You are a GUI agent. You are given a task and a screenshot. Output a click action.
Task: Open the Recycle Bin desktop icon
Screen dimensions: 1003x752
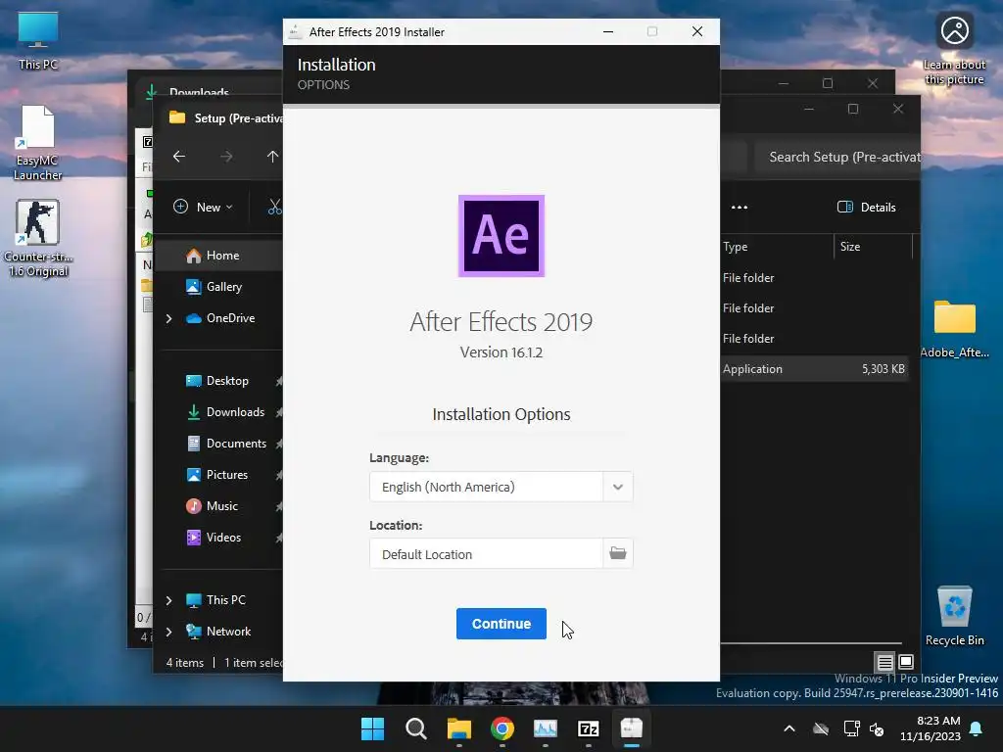tap(954, 616)
